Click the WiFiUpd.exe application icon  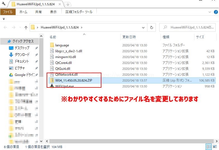[x=52, y=86]
